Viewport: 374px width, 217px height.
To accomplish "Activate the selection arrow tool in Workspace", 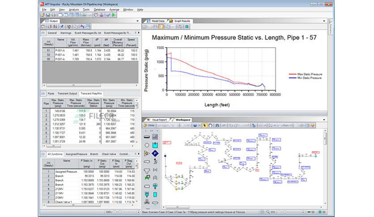I will pos(204,125).
